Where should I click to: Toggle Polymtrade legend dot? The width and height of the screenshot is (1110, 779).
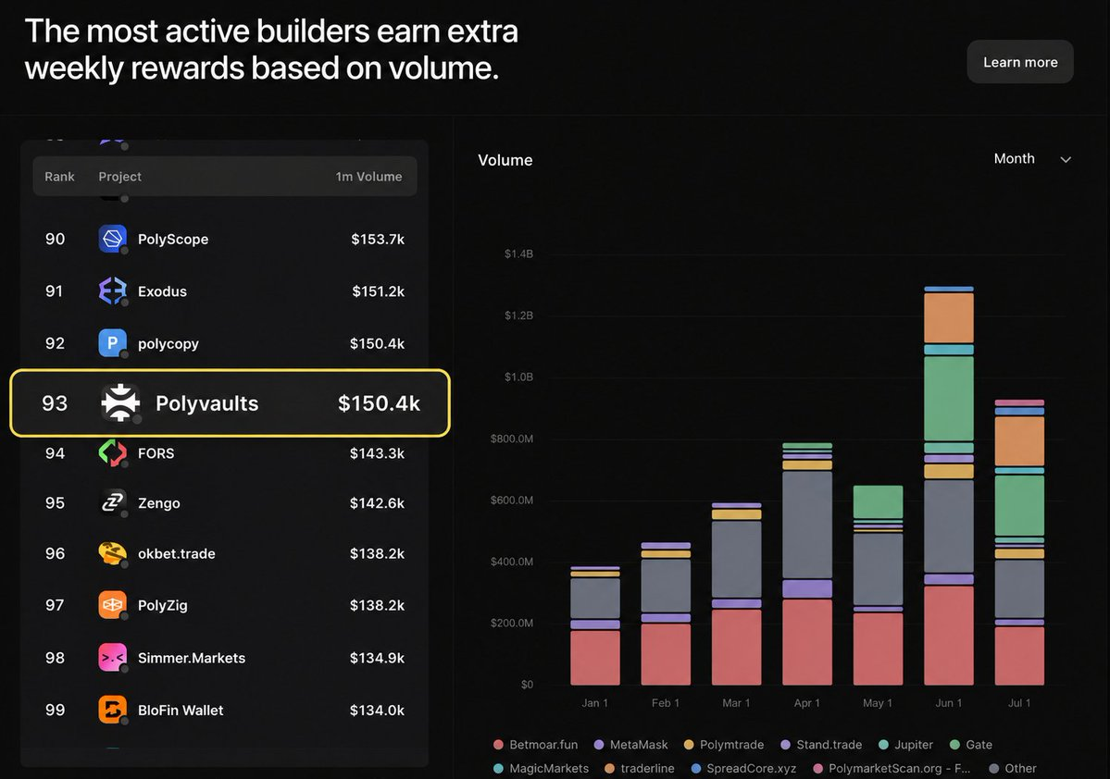tap(689, 745)
